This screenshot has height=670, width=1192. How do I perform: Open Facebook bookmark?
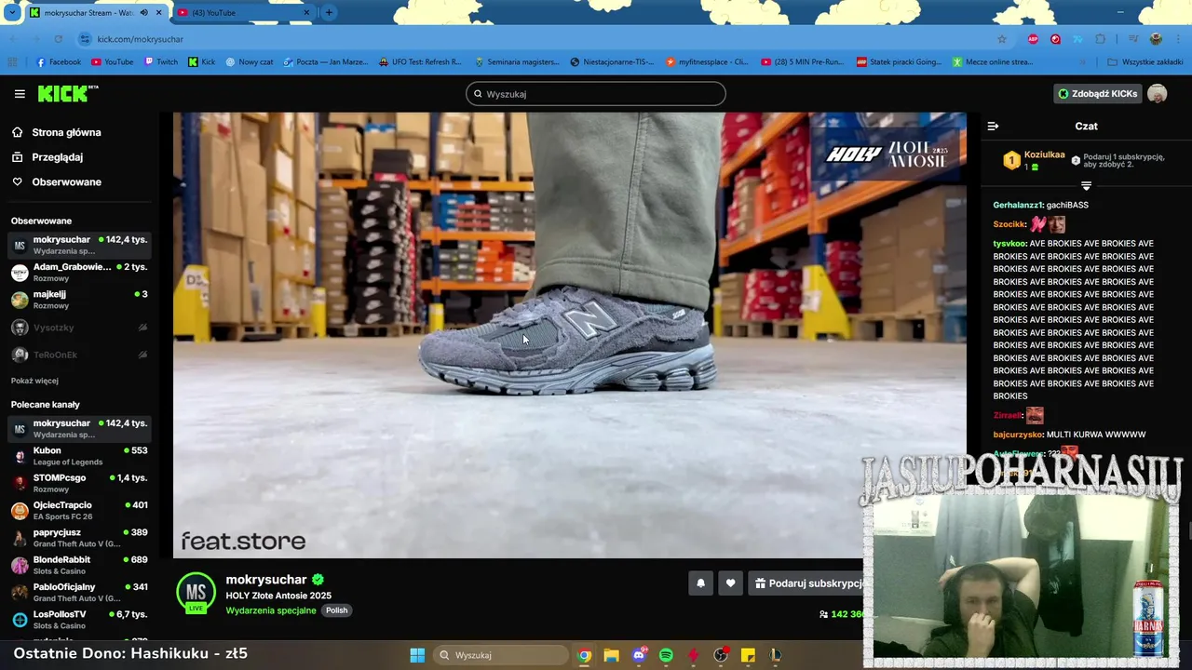pyautogui.click(x=59, y=62)
